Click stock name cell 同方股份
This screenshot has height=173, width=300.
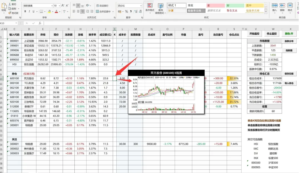click(x=29, y=78)
